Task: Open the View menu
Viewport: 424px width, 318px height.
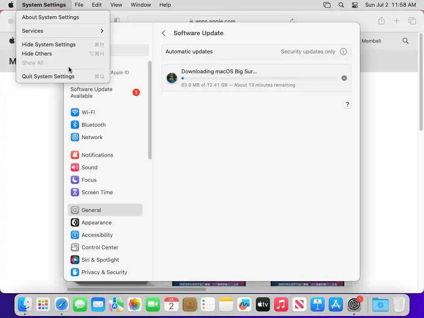Action: pyautogui.click(x=116, y=5)
